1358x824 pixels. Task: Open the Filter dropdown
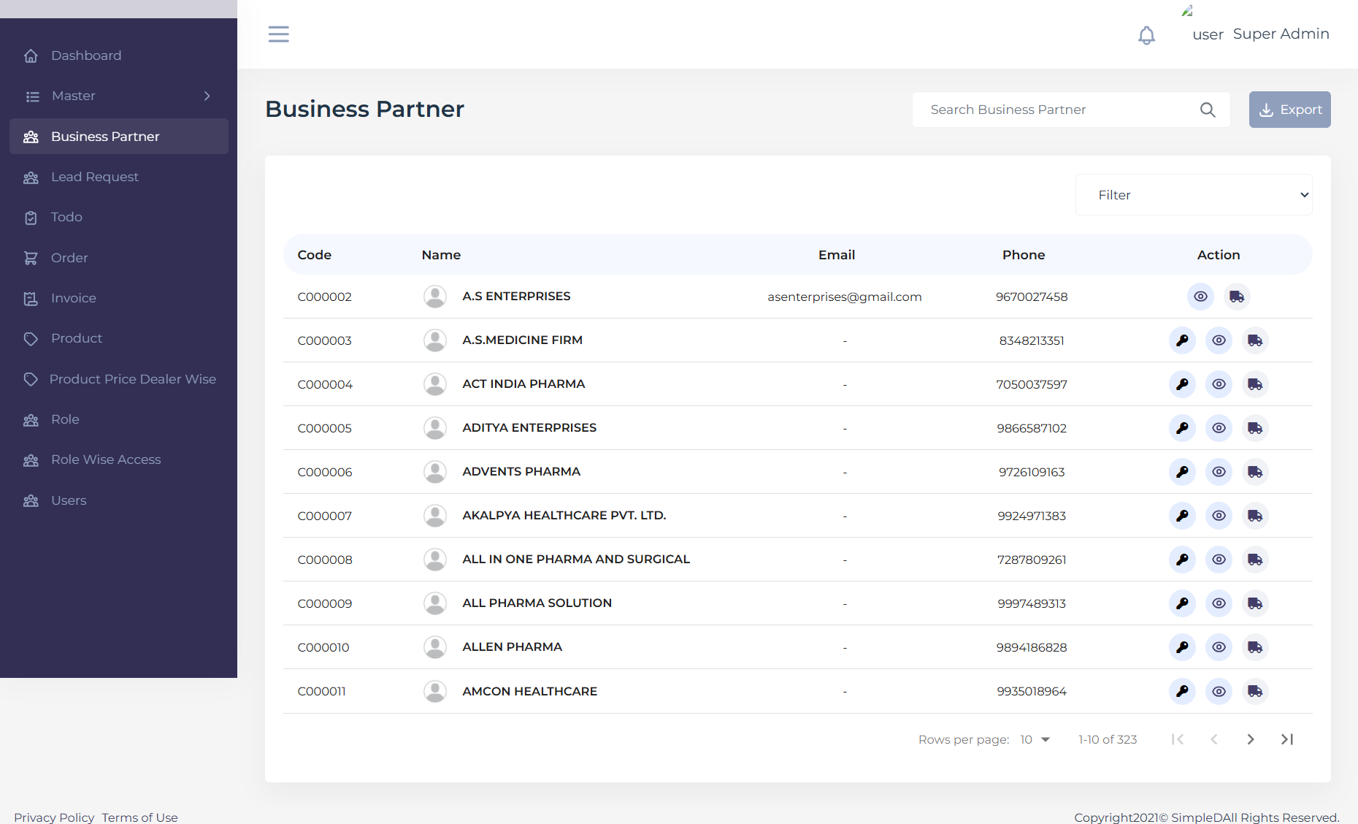tap(1194, 195)
